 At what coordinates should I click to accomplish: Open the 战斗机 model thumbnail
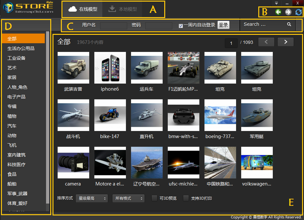coord(73,115)
